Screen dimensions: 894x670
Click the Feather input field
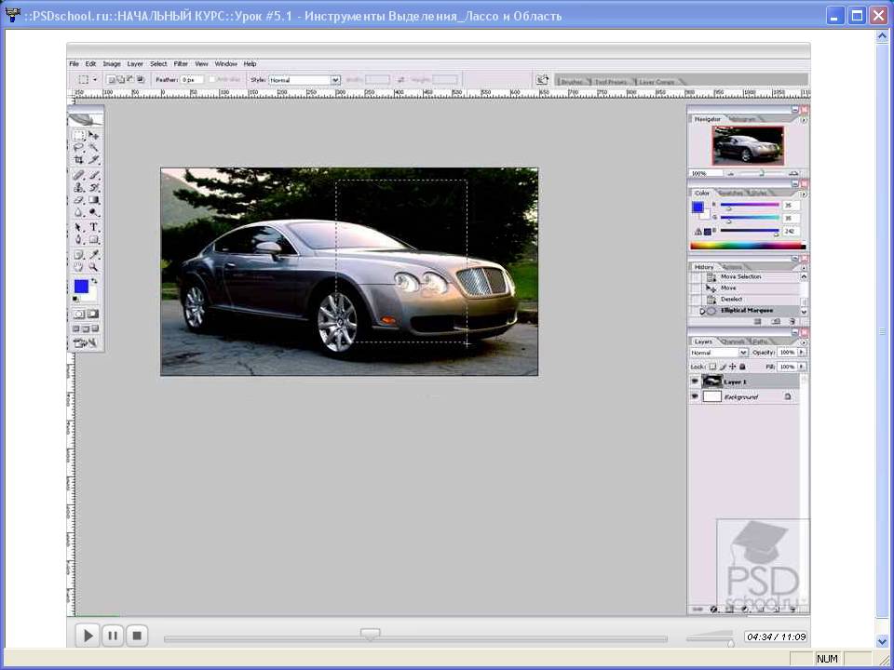pyautogui.click(x=192, y=80)
